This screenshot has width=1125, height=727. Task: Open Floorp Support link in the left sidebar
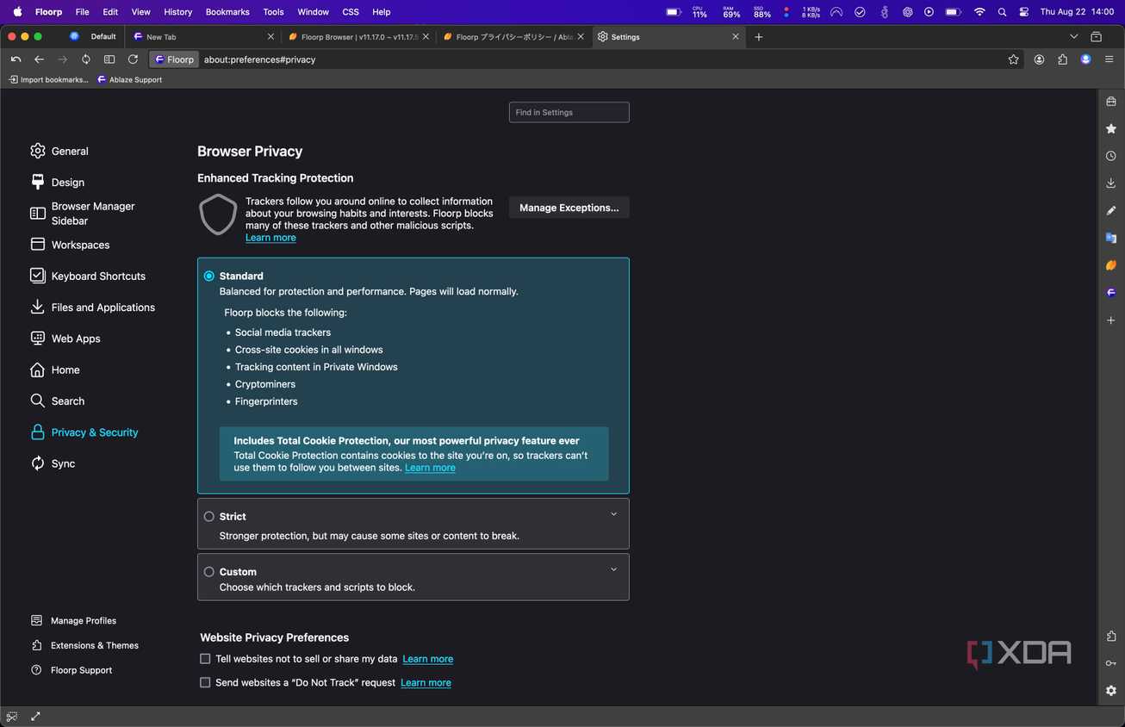click(x=71, y=670)
